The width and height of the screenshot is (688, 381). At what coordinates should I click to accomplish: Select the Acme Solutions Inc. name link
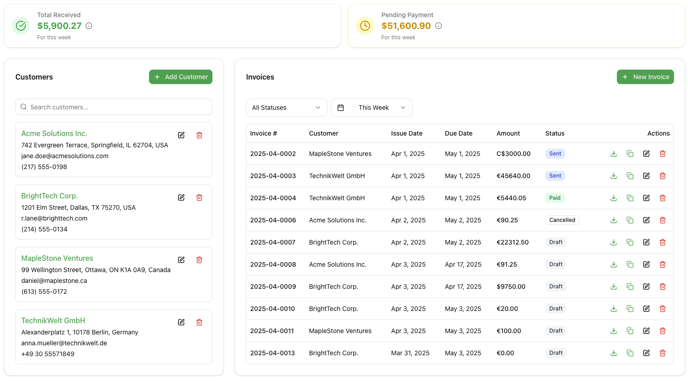point(54,133)
